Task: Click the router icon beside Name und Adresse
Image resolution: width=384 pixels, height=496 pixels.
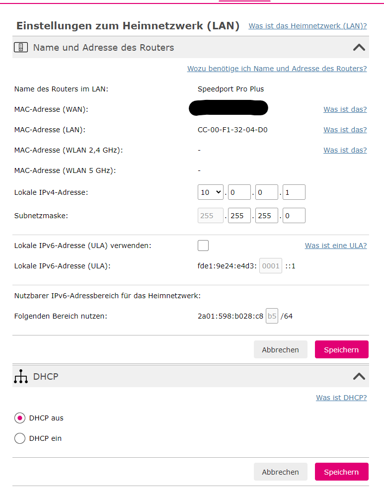Action: (20, 48)
